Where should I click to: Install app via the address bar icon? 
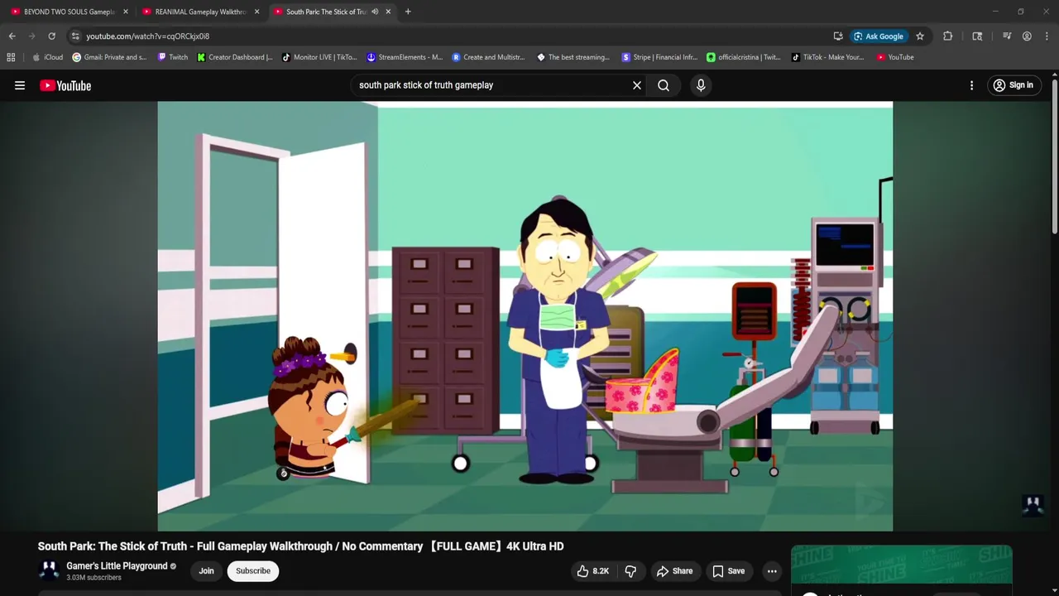tap(838, 36)
